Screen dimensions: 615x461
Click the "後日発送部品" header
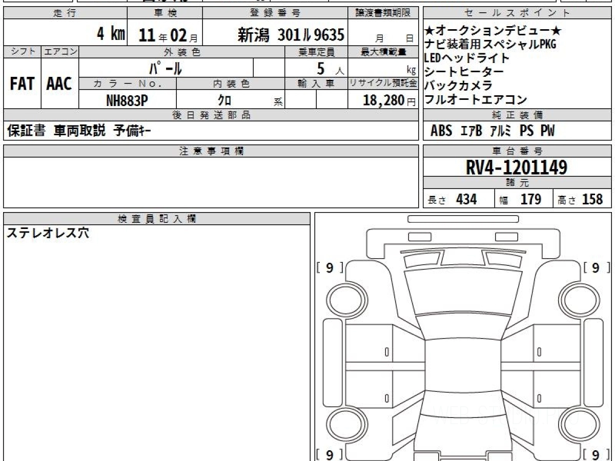tap(211, 115)
